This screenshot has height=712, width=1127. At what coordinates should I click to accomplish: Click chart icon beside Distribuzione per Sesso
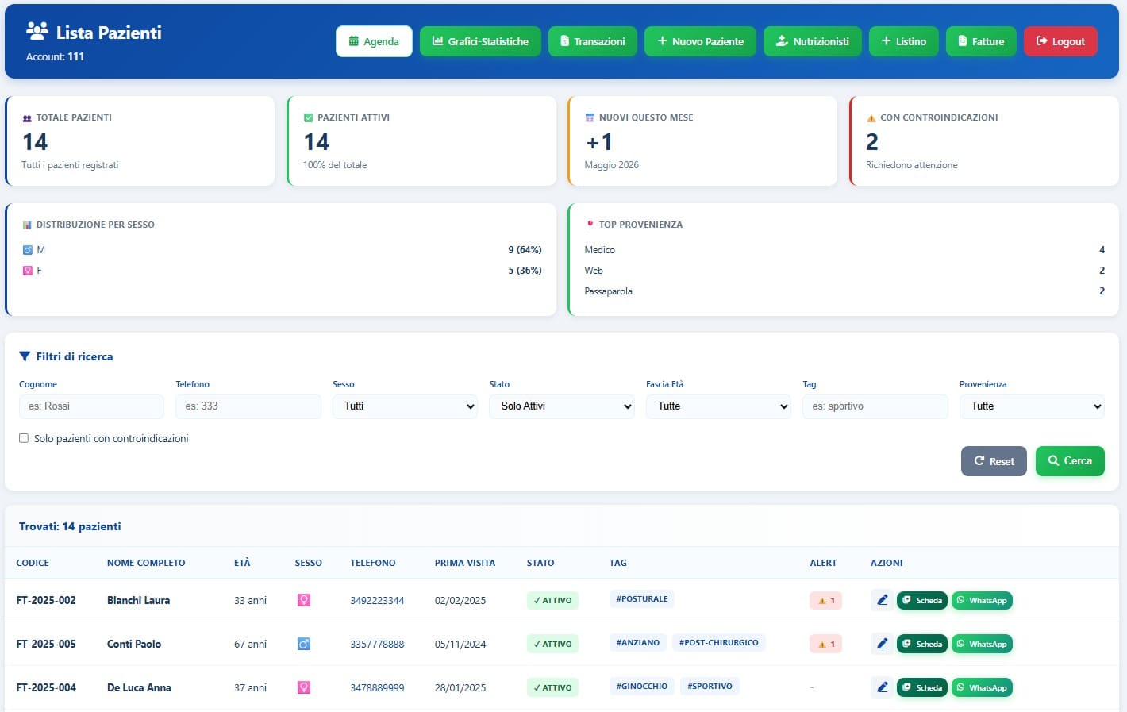27,225
